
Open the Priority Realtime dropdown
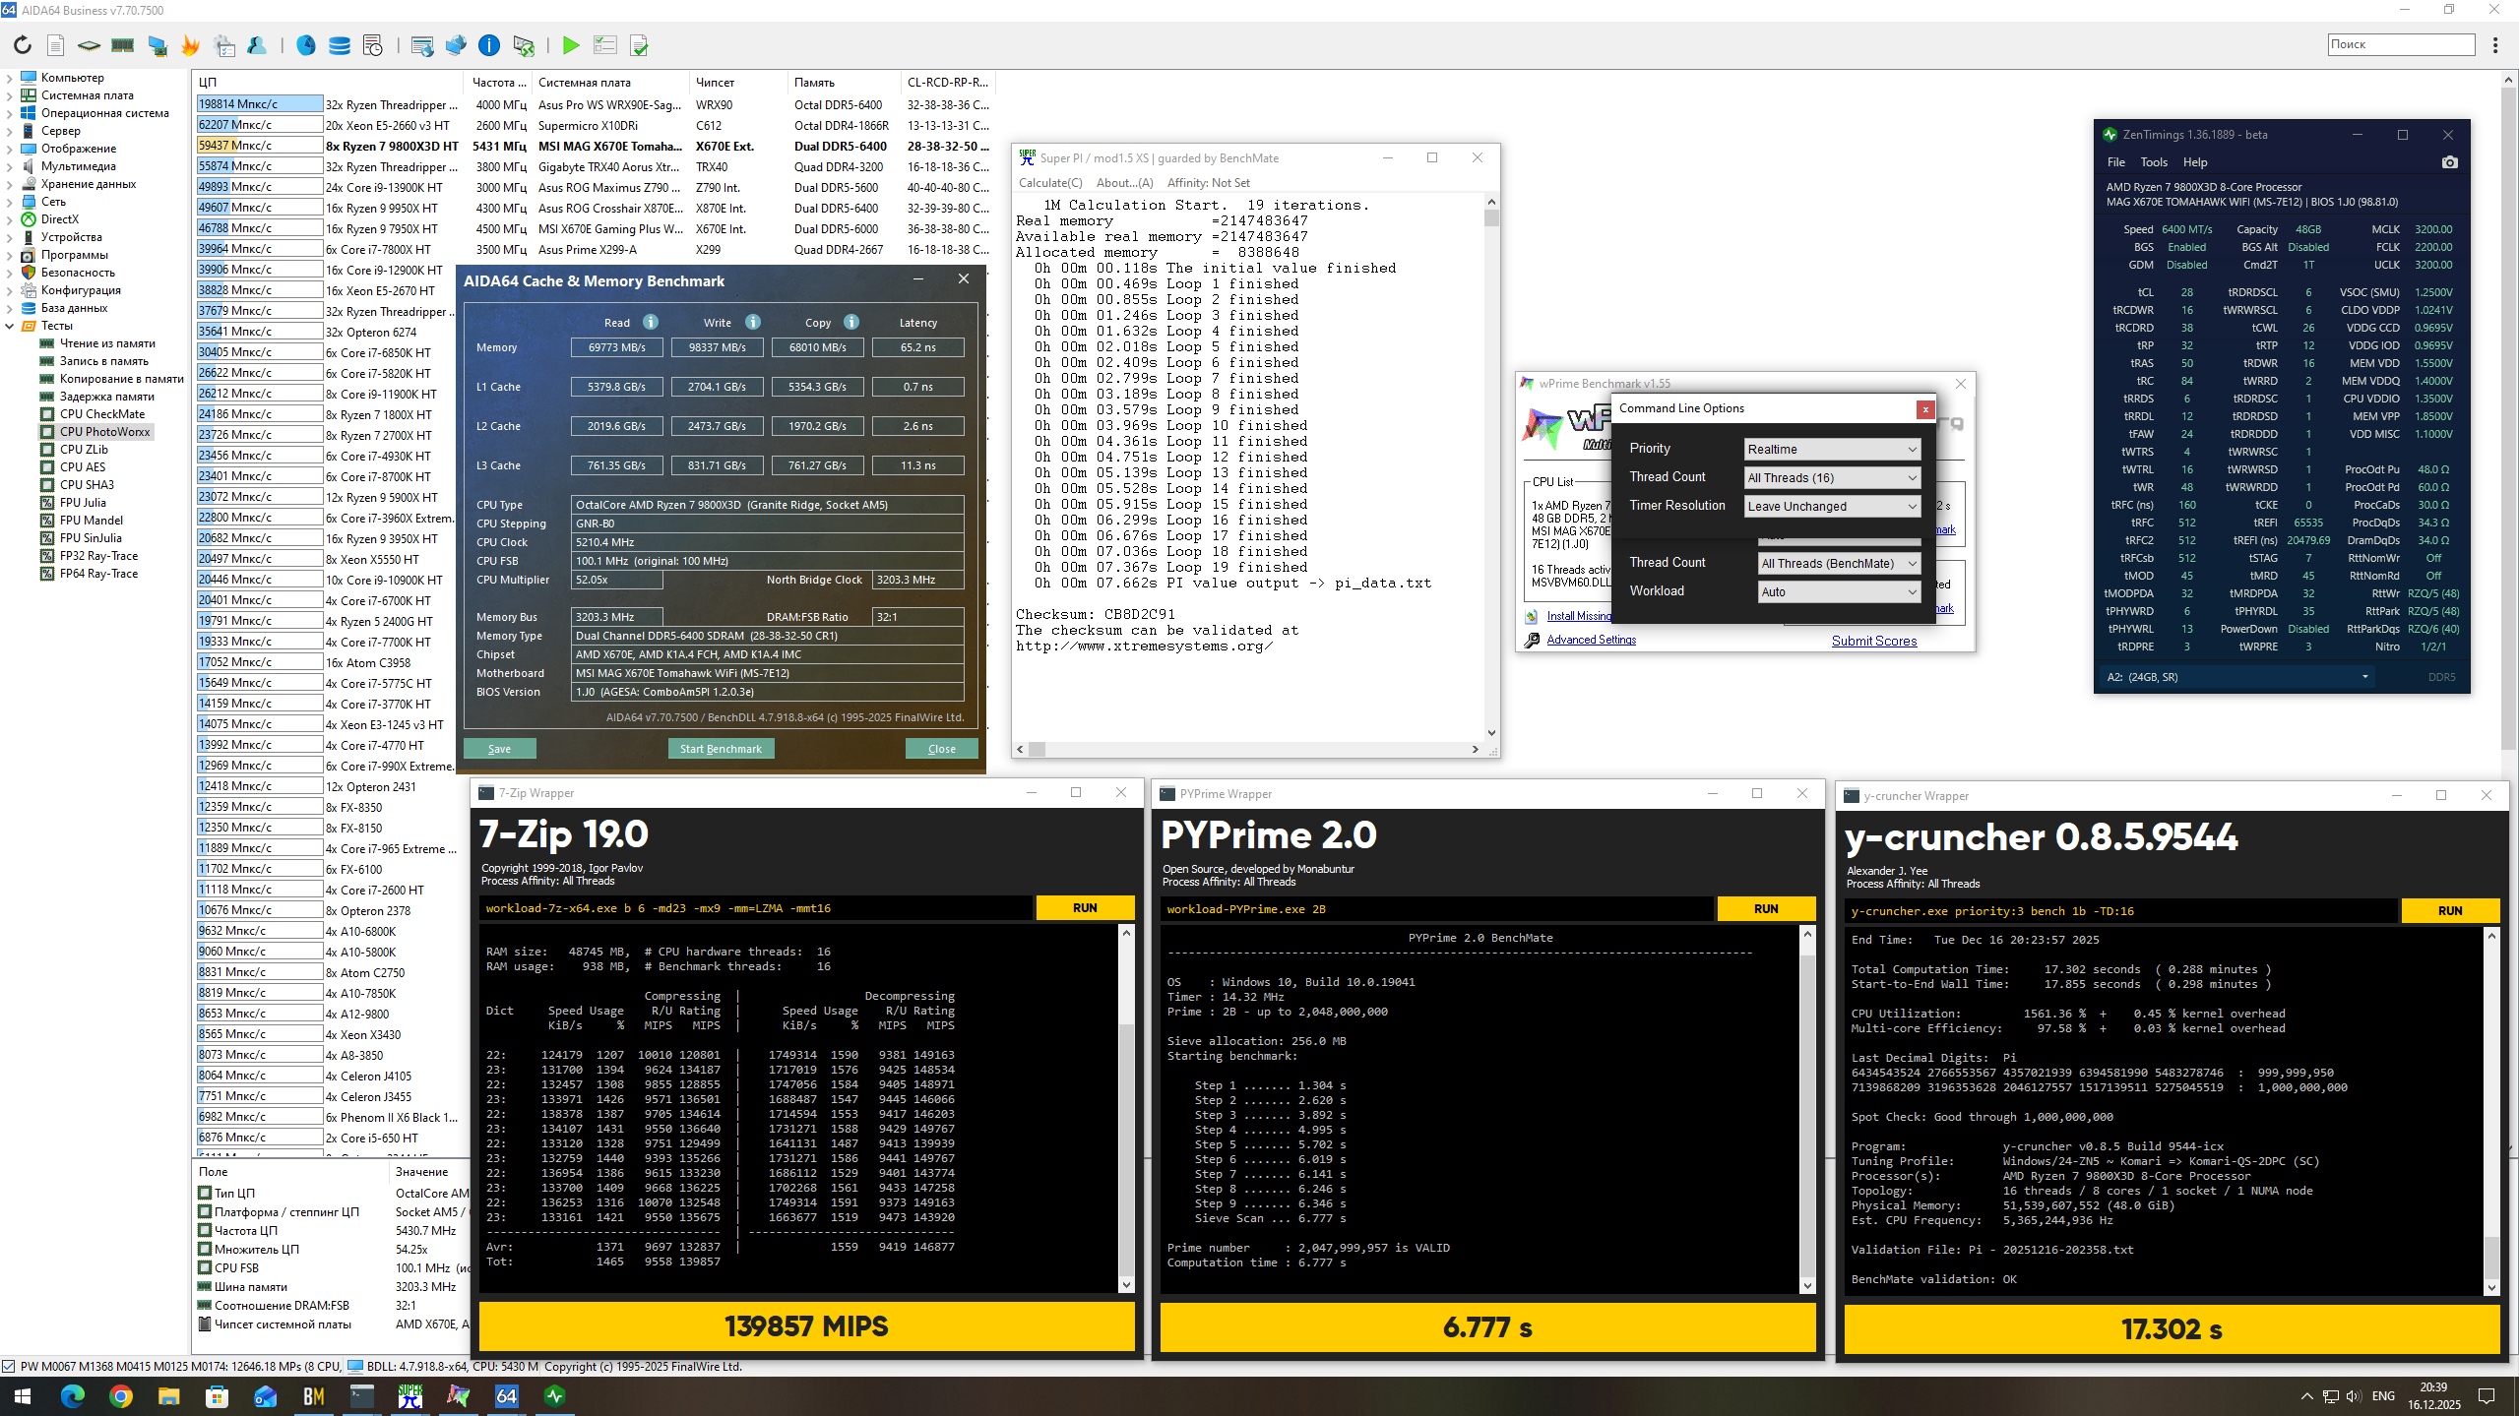(1831, 449)
